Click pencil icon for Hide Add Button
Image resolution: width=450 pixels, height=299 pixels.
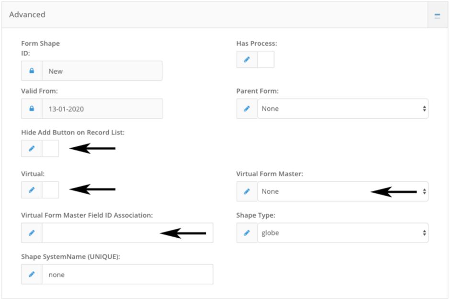[x=32, y=148]
